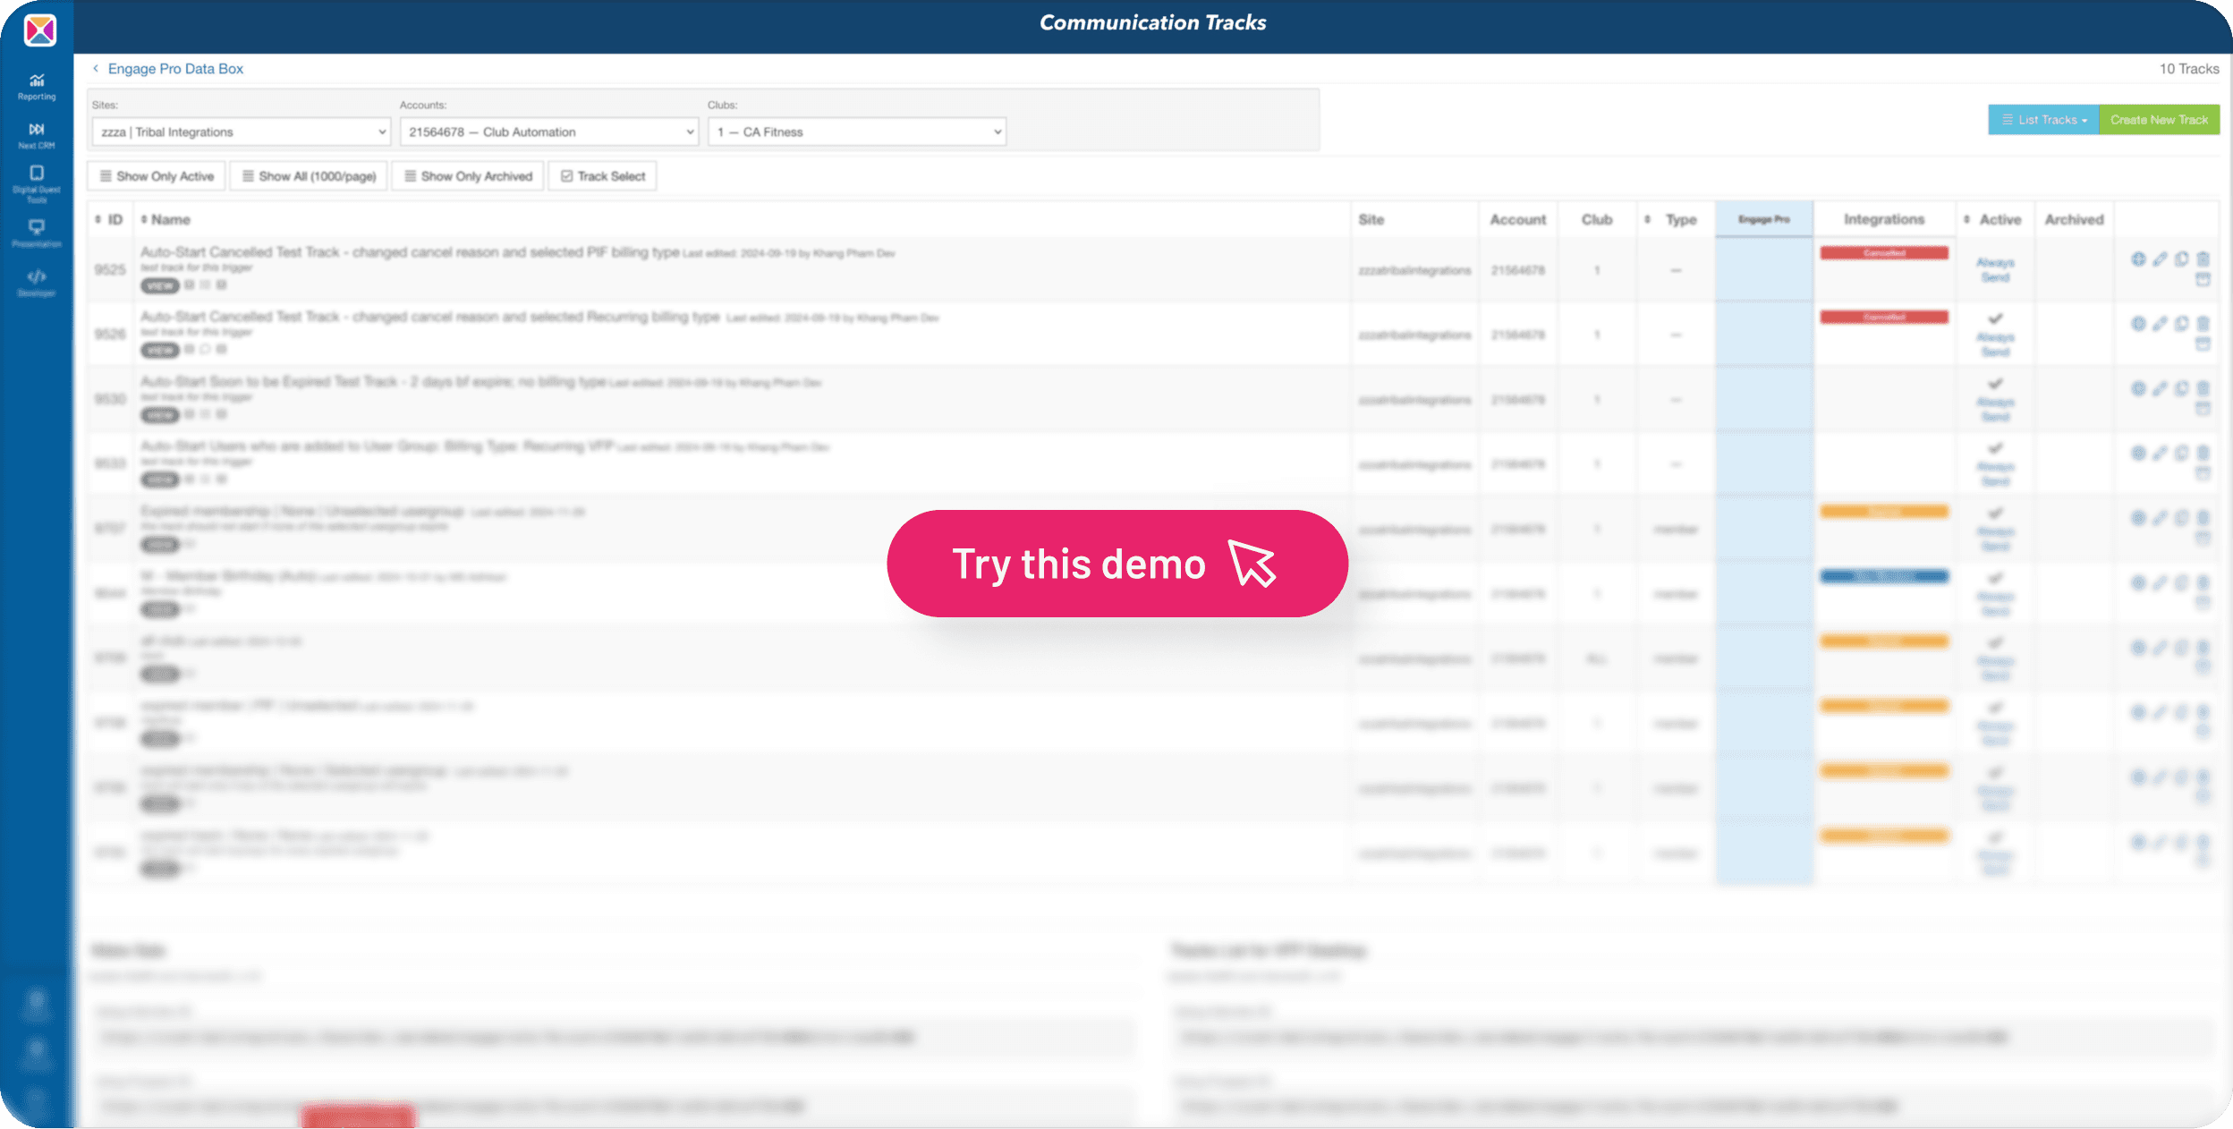Click the VIEW badge on track 9526
The width and height of the screenshot is (2233, 1129).
click(x=160, y=350)
